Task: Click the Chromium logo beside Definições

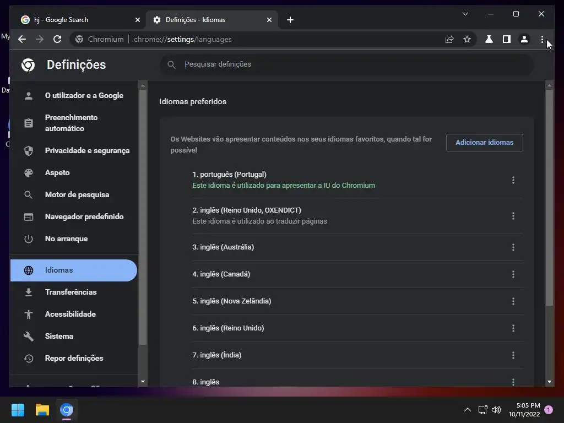Action: (x=28, y=65)
